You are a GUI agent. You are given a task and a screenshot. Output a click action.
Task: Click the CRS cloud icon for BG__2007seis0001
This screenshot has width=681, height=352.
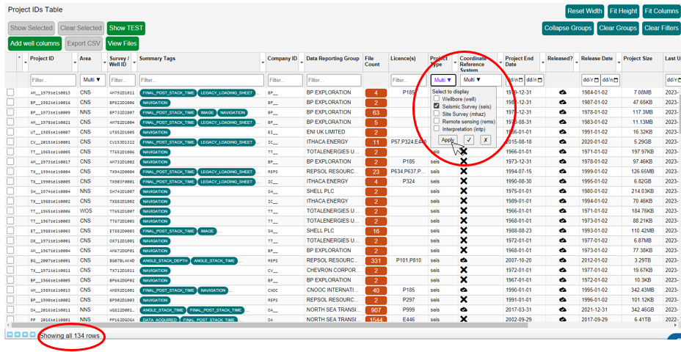coord(463,260)
